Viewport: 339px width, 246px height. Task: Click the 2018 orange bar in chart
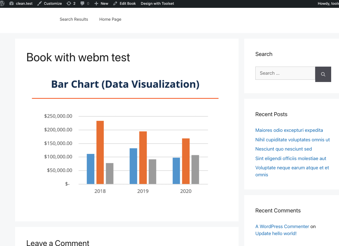[100, 152]
